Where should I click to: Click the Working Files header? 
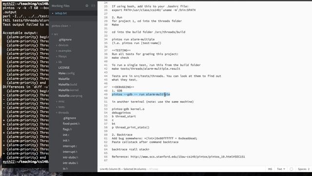tap(60, 6)
